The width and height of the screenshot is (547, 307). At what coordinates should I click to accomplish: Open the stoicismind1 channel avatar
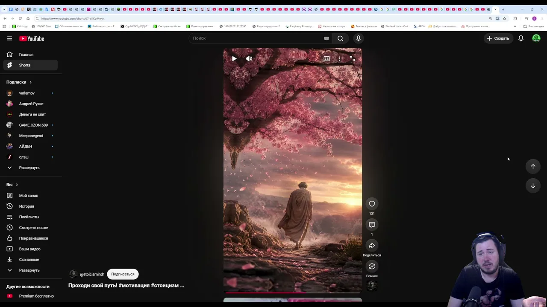[73, 274]
